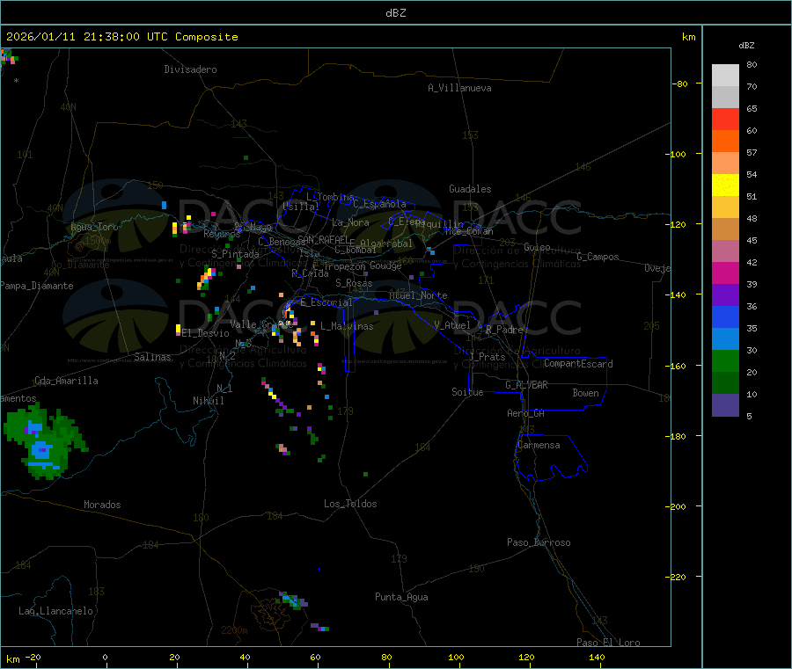Click the 'Guadales' map label

470,189
